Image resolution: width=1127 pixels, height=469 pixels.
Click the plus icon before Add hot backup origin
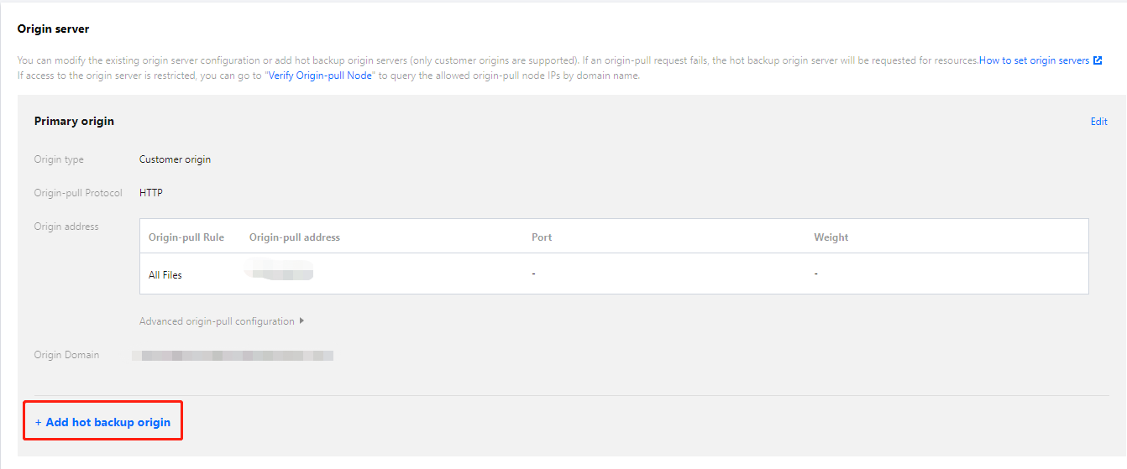tap(38, 423)
